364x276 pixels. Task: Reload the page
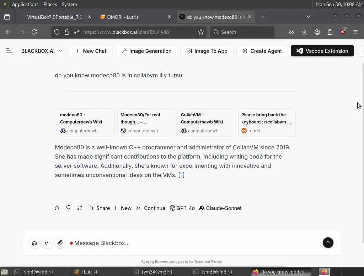coord(34,32)
